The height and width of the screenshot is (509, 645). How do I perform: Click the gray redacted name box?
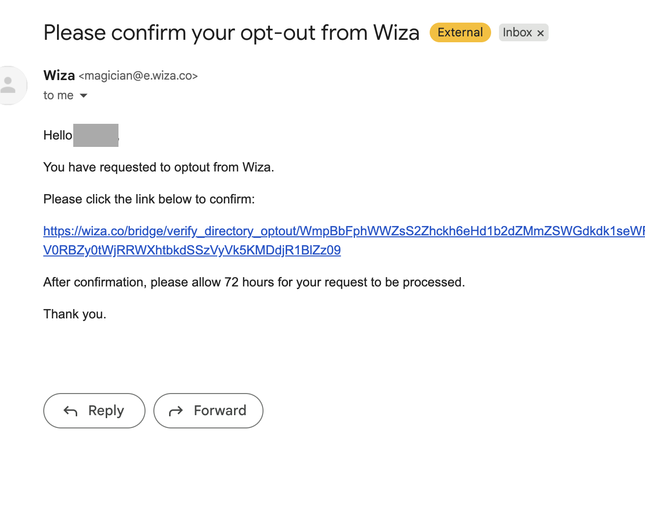click(96, 135)
